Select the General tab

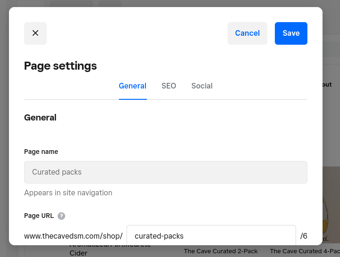(x=133, y=86)
